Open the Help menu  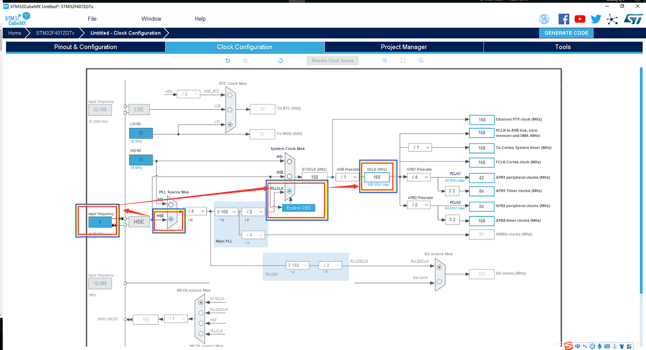pyautogui.click(x=200, y=19)
